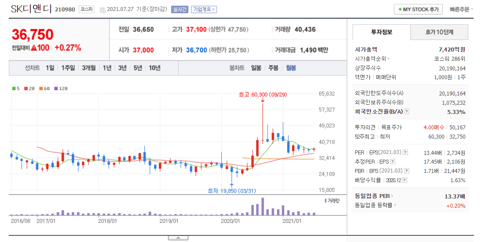Click the 2018/01 axis label on chart
This screenshot has height=242, width=485.
107,221
